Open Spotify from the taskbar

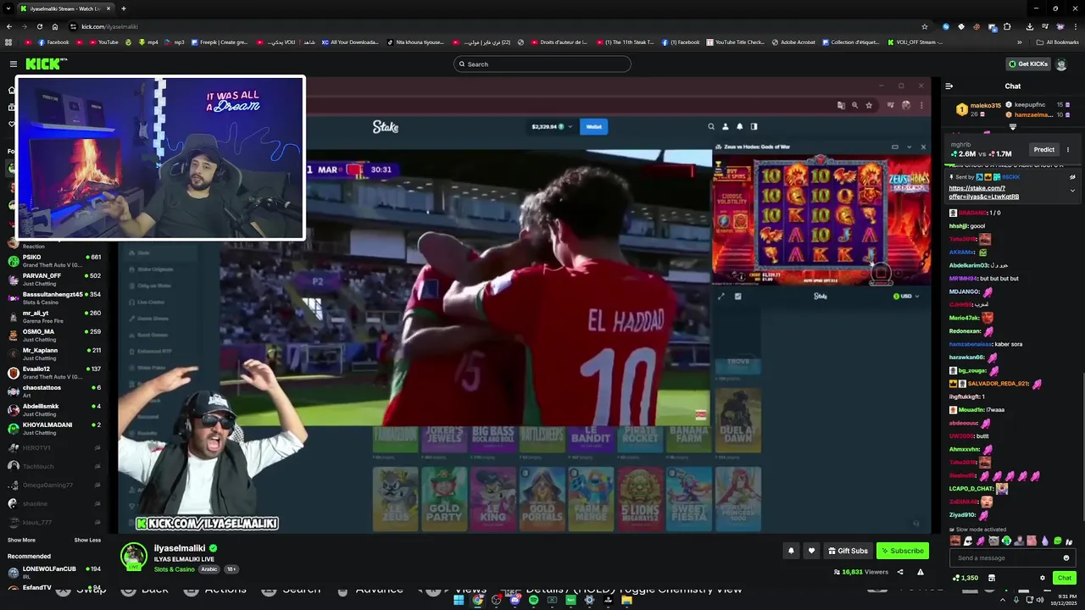pyautogui.click(x=533, y=600)
